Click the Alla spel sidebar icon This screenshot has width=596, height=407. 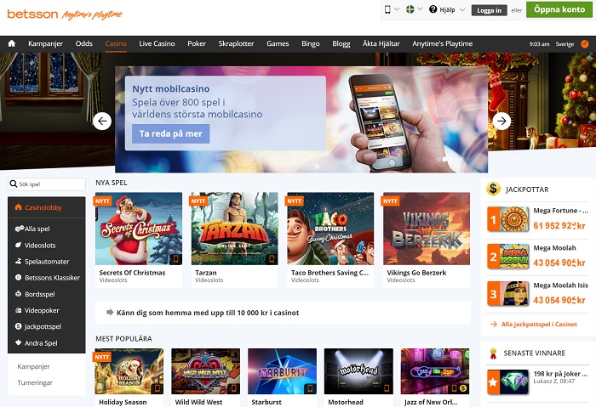point(19,229)
